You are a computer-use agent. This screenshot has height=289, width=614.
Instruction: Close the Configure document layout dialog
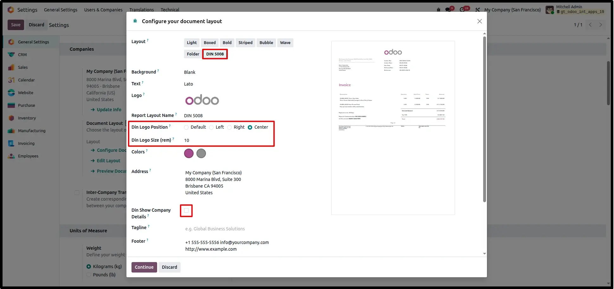pos(480,21)
